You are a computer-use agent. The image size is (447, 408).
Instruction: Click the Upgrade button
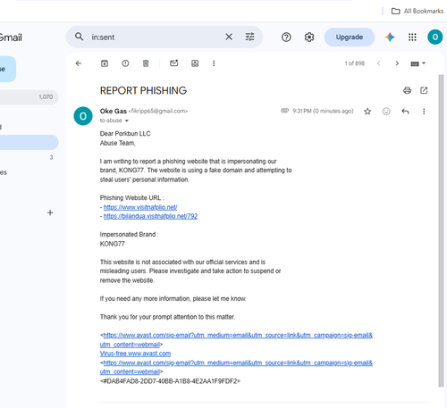click(350, 37)
